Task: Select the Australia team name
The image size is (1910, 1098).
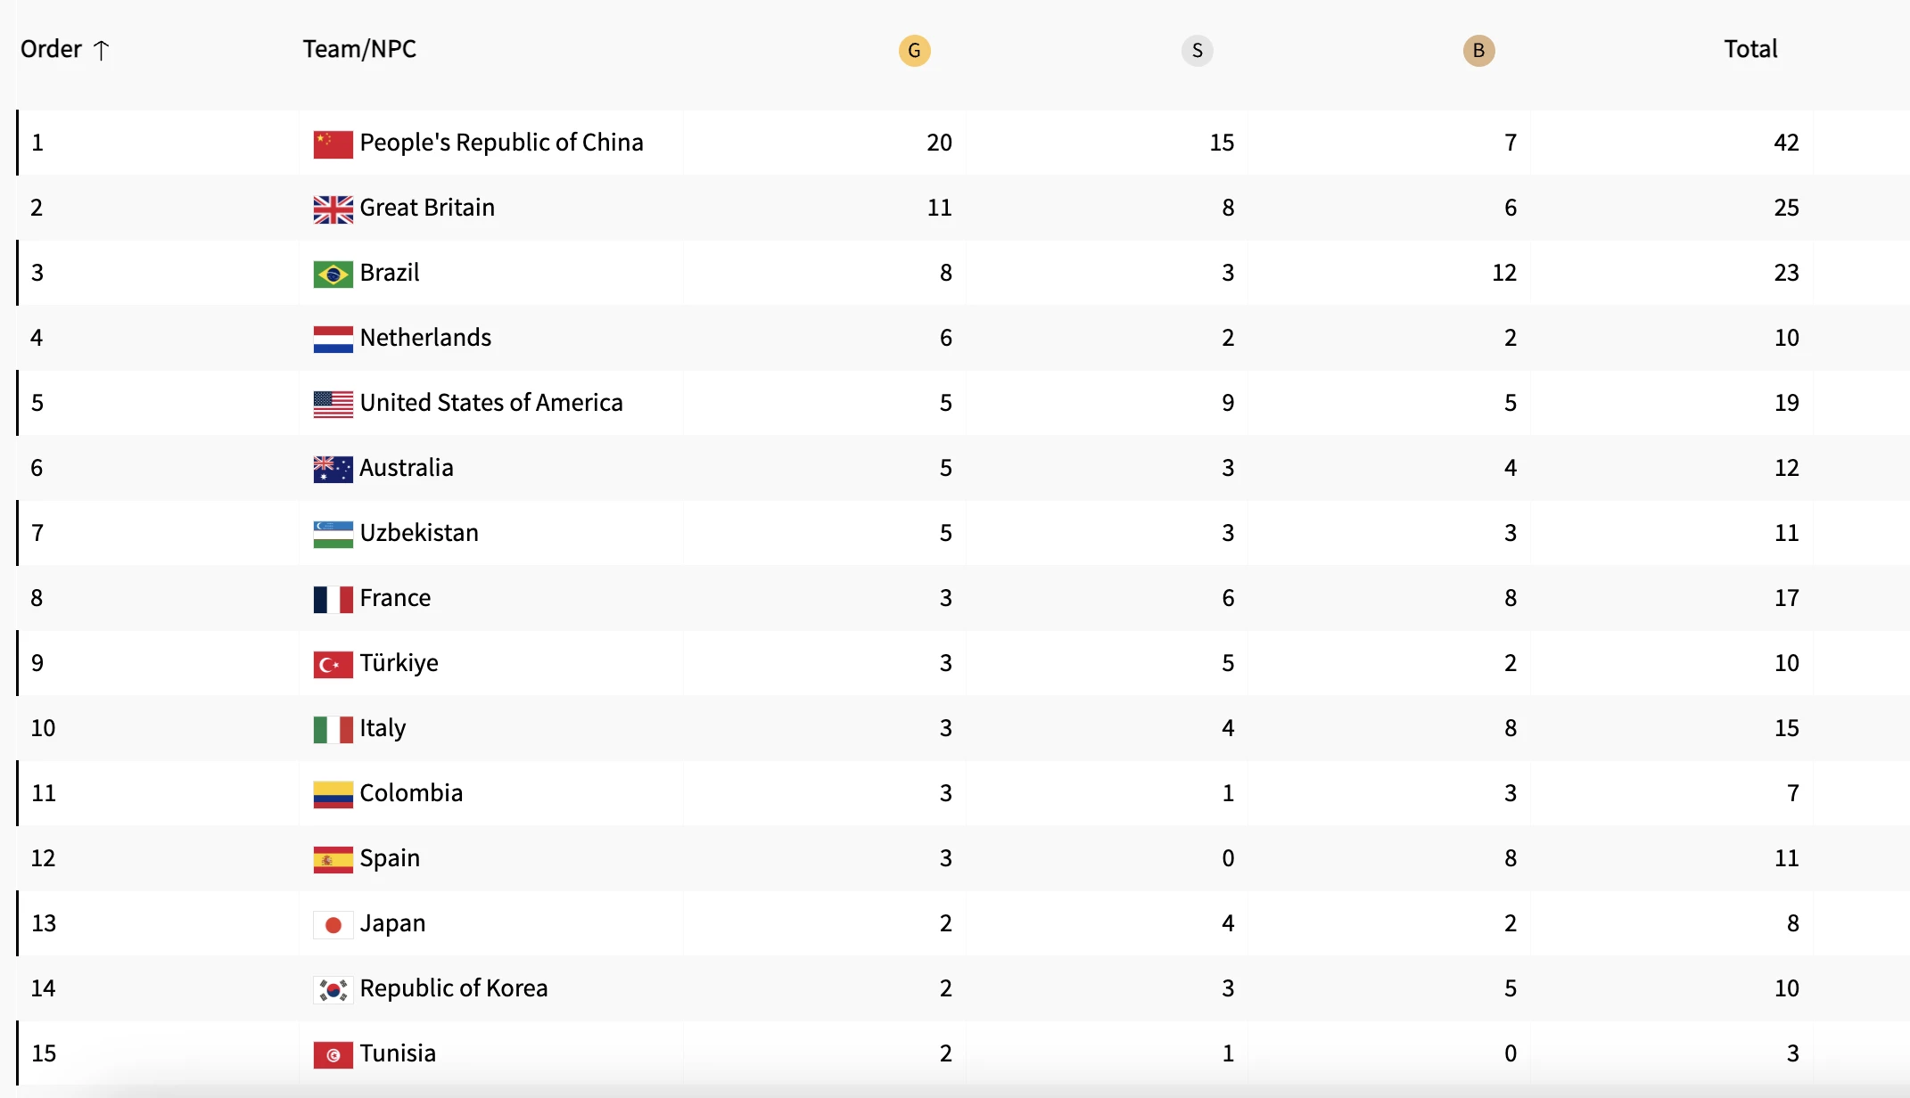Action: 407,468
